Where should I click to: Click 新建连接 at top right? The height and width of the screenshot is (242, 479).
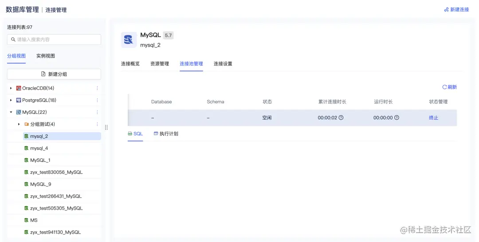pos(457,9)
